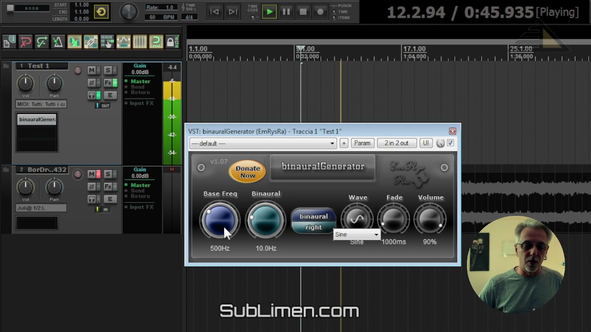Screen dimensions: 591x332
Task: Click the green redo arrow icon
Action: [x=42, y=42]
